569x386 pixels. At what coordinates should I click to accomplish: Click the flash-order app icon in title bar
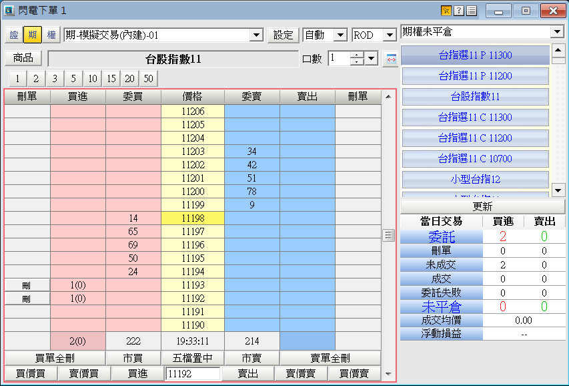click(9, 10)
